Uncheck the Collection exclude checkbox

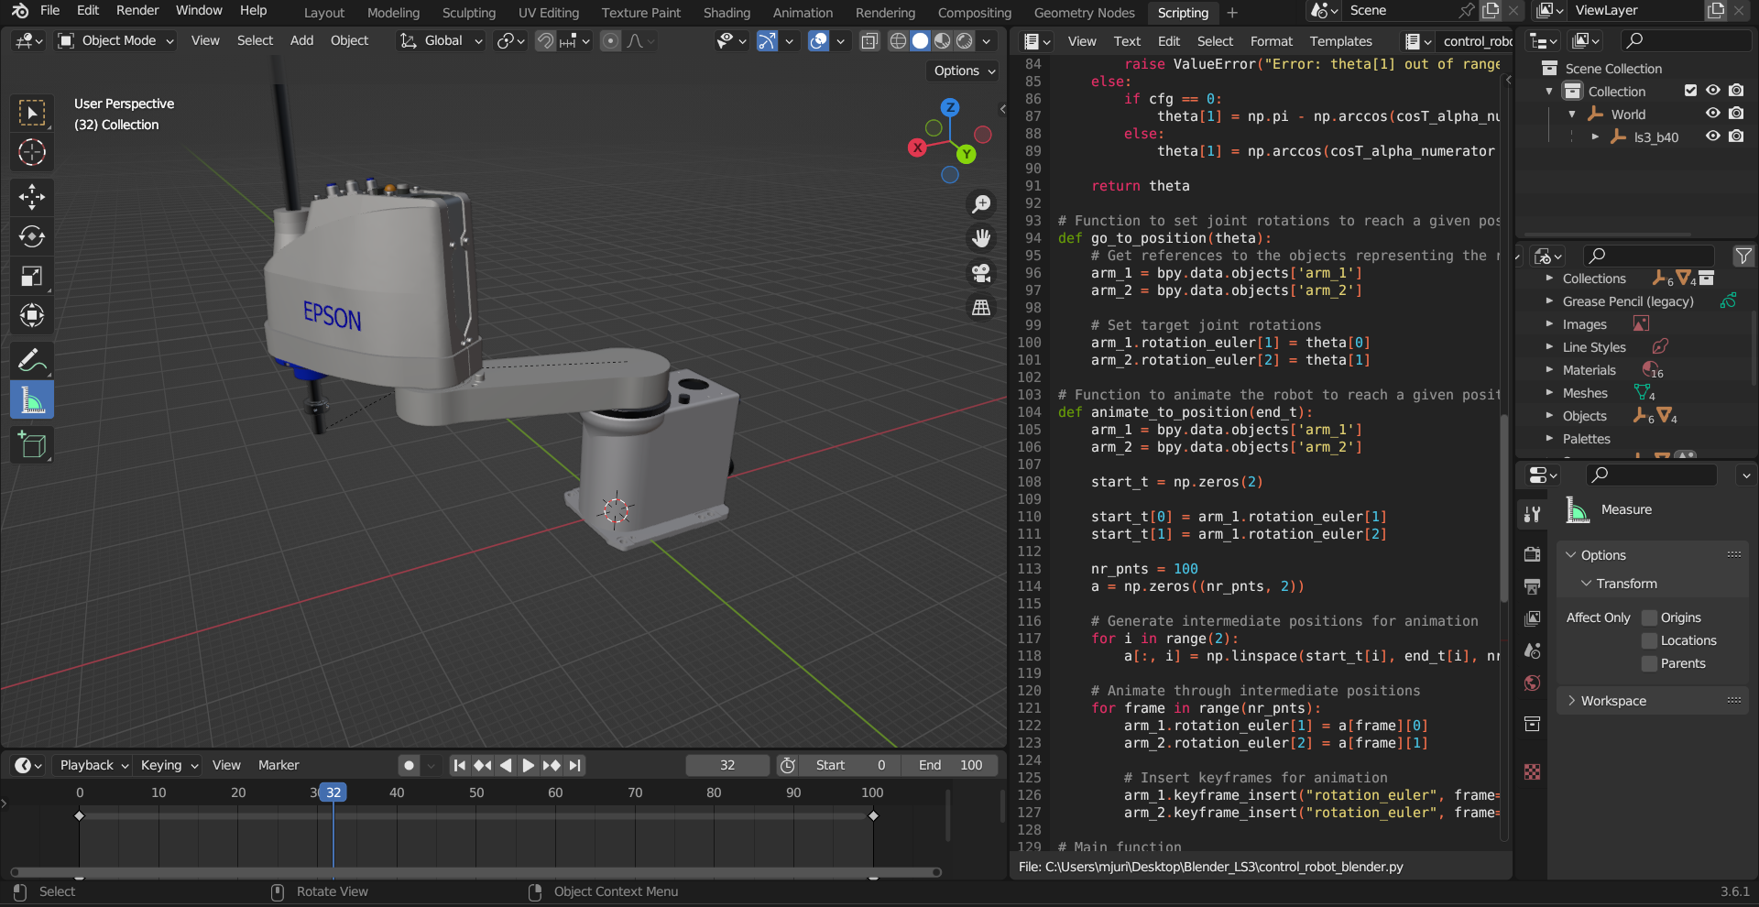(x=1690, y=91)
